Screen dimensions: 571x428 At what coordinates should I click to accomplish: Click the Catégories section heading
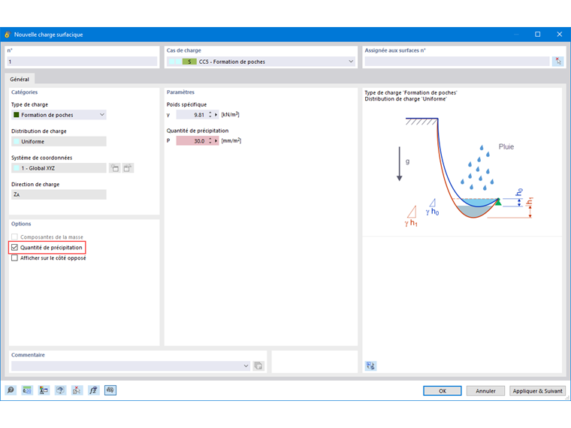point(24,92)
